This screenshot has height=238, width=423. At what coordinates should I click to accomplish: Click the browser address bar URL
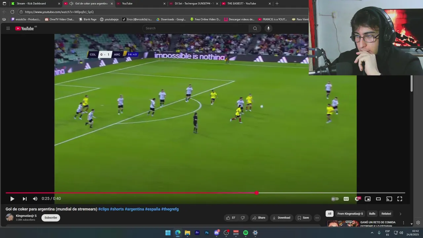pyautogui.click(x=59, y=12)
